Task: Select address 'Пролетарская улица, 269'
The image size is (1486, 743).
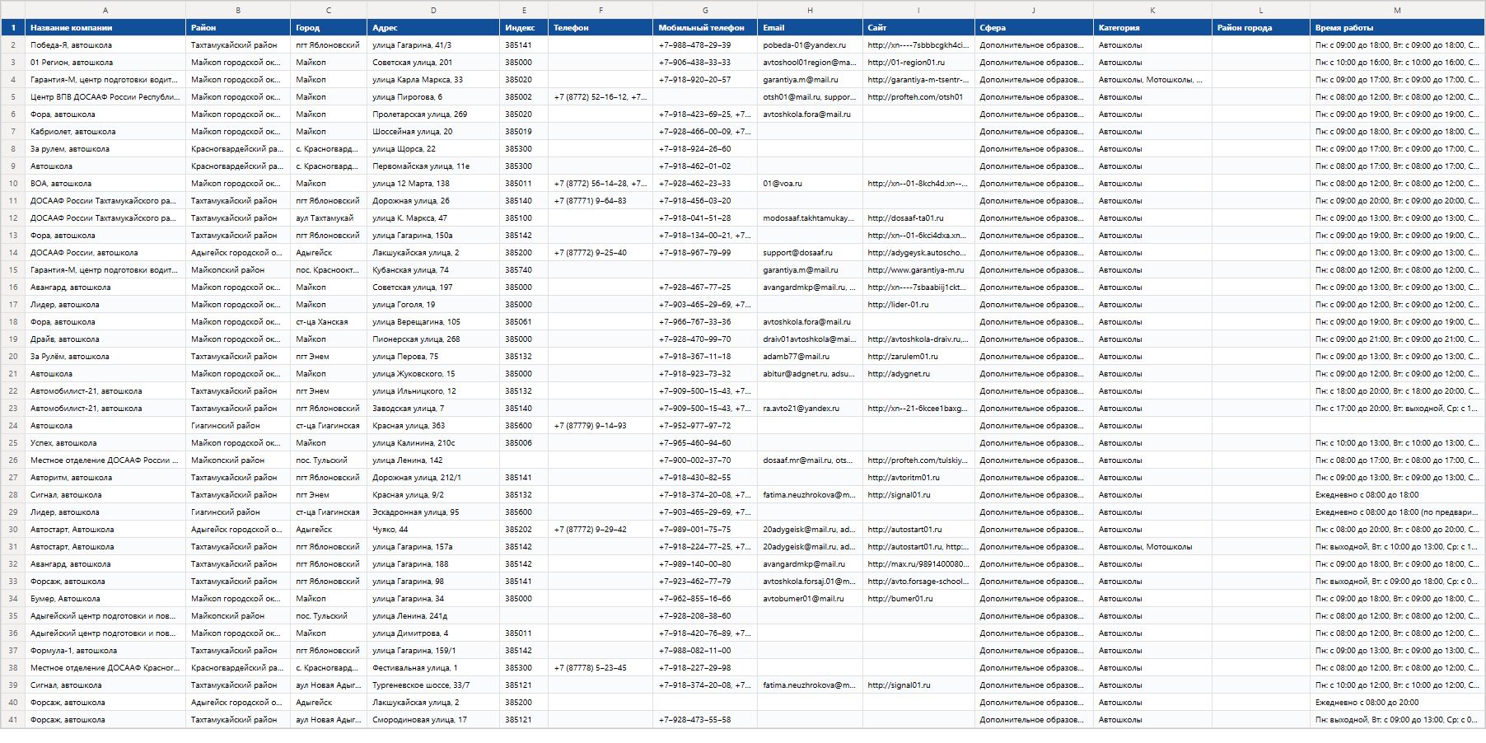Action: [433, 114]
